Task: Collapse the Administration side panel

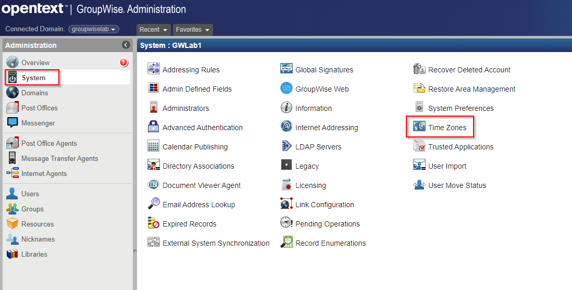Action: [126, 45]
